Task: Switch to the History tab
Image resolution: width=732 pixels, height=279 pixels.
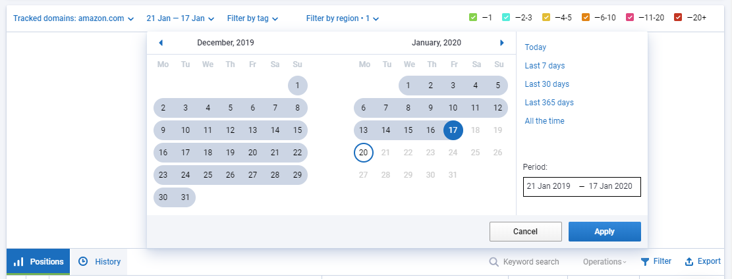Action: (99, 262)
